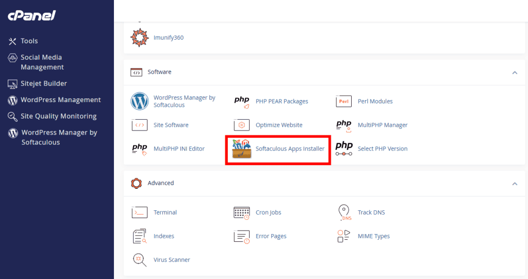This screenshot has width=528, height=279.
Task: Open Perl Modules link
Action: [375, 102]
